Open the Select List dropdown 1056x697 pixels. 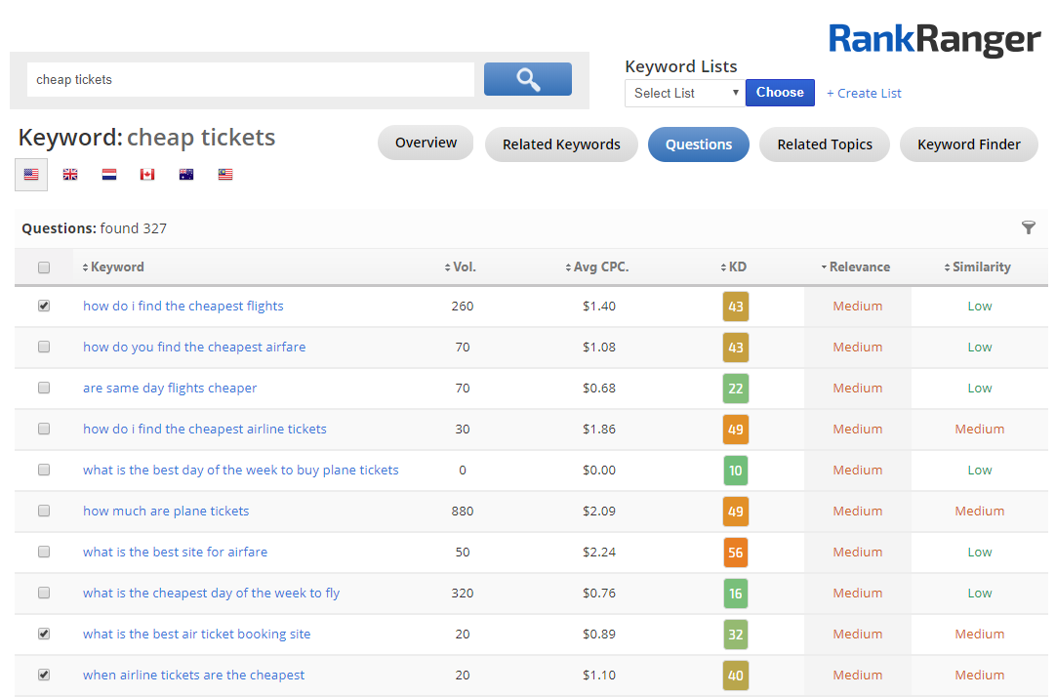click(x=684, y=93)
